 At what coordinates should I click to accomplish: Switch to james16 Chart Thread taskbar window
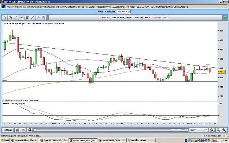[x=25, y=140]
